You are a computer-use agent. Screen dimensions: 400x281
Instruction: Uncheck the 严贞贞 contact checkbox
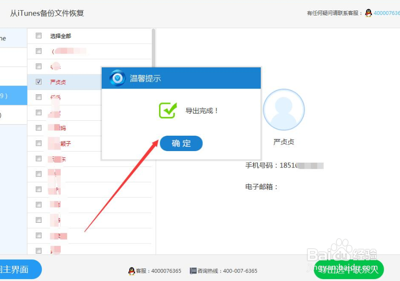(x=39, y=82)
